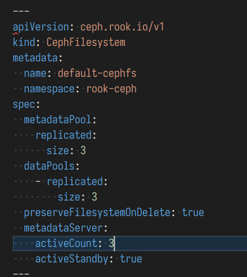Click the activeCount key
The width and height of the screenshot is (247, 277).
(x=66, y=243)
